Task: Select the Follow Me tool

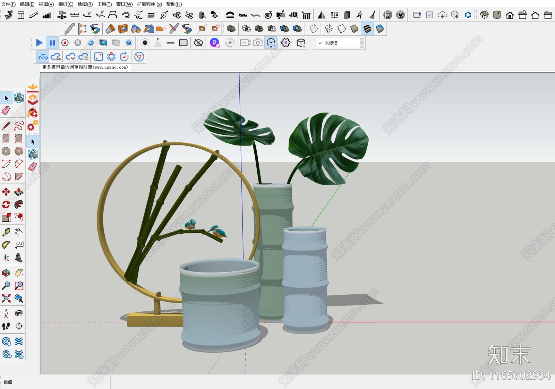Action: coord(19,204)
